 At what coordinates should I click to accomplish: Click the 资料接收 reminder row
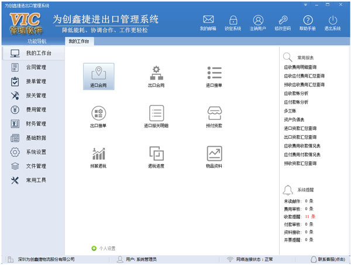click(298, 232)
